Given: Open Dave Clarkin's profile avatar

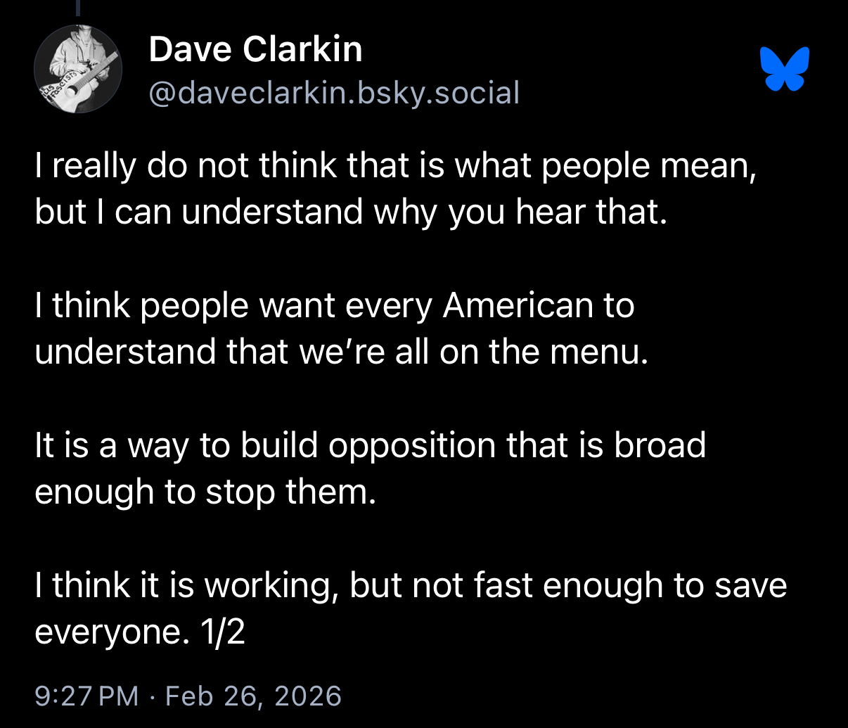Looking at the screenshot, I should pyautogui.click(x=78, y=69).
